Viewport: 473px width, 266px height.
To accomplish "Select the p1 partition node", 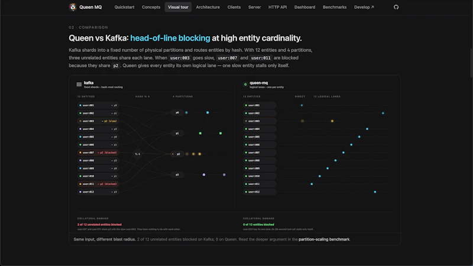I will (177, 134).
